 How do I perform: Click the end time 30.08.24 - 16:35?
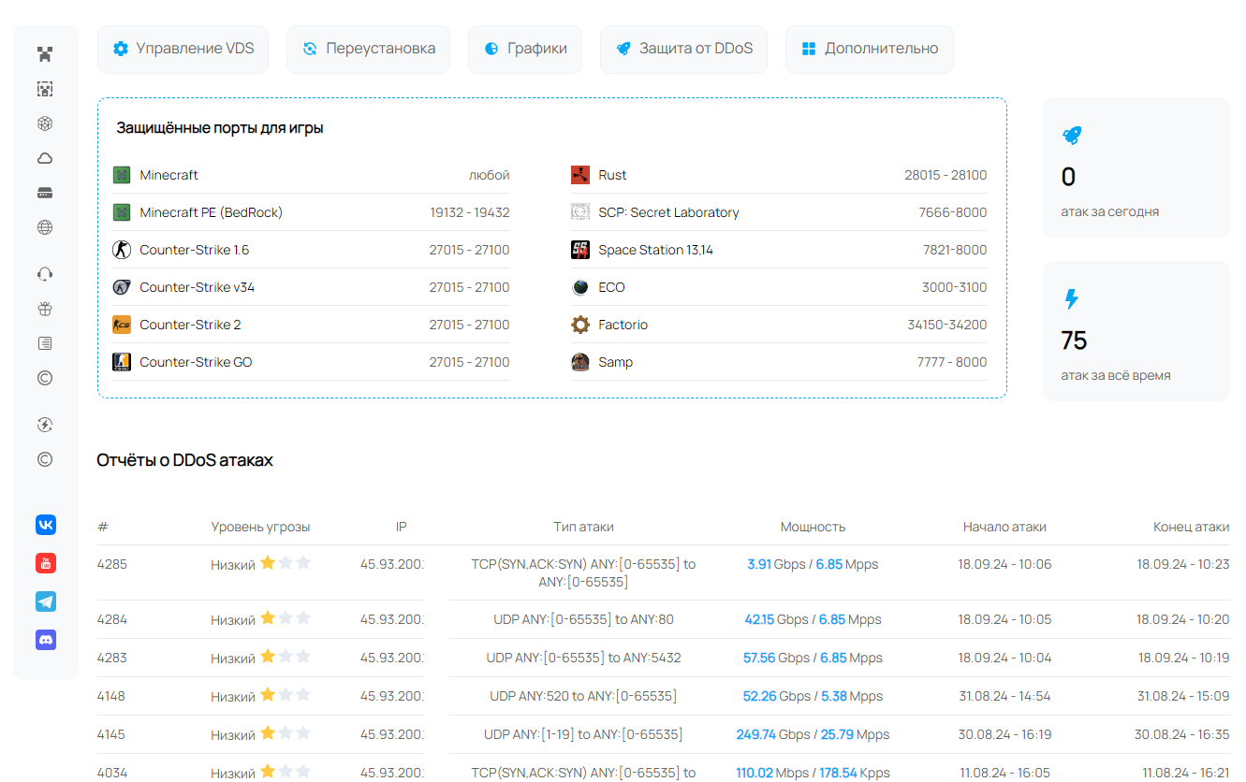coord(1182,734)
